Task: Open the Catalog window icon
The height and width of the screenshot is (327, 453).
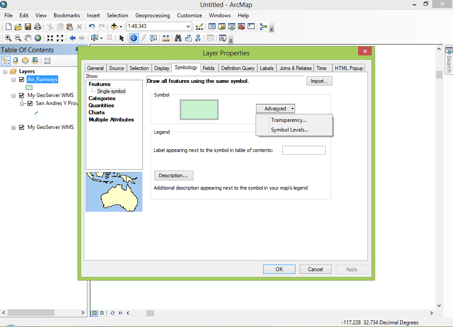Action: (x=221, y=27)
